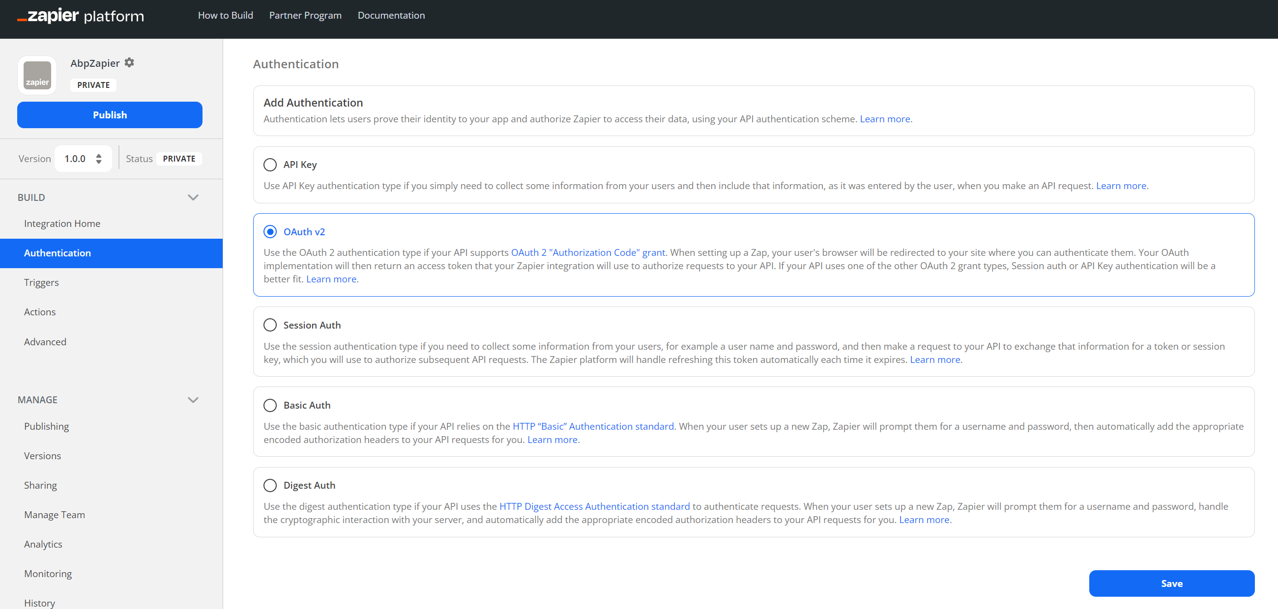The height and width of the screenshot is (609, 1278).
Task: Follow Learn more link under Basic Auth
Action: click(x=552, y=440)
